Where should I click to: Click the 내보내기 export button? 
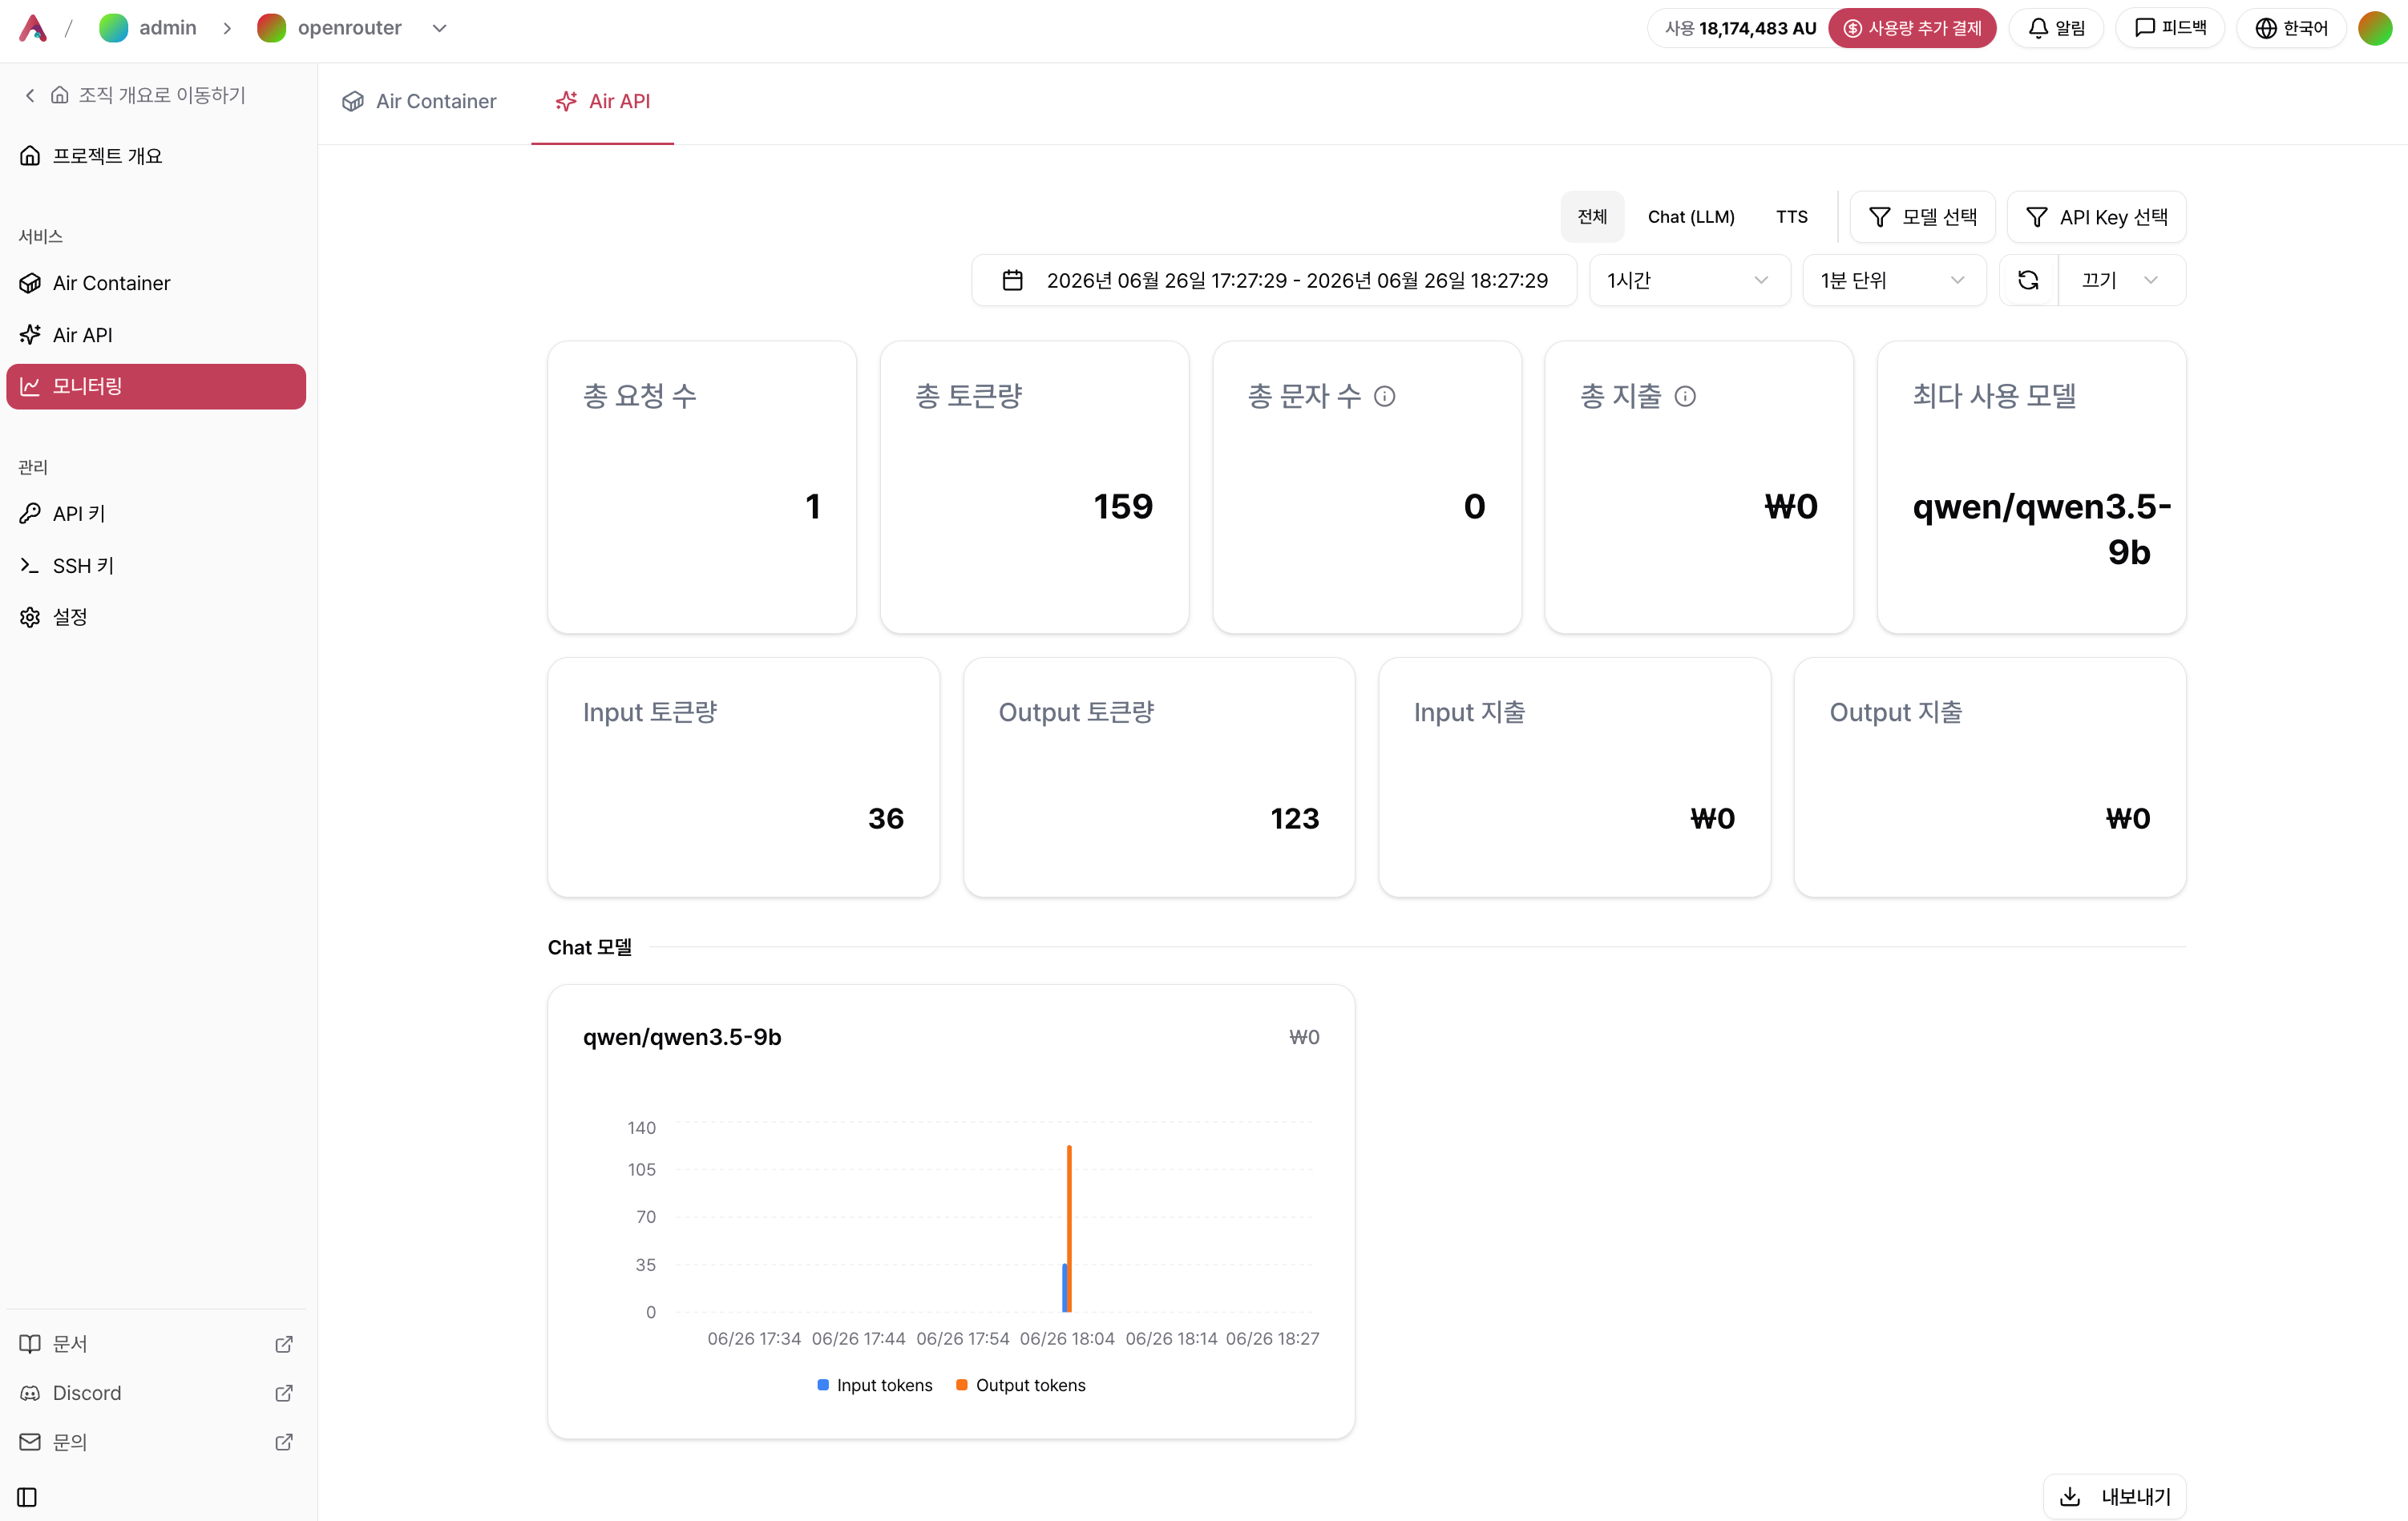tap(2115, 1497)
